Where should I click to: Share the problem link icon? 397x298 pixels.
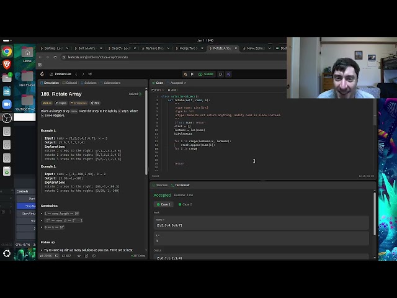point(86,256)
